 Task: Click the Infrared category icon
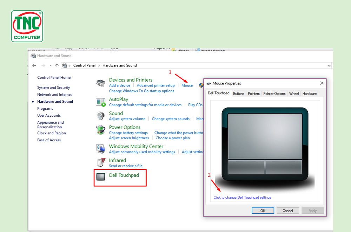[x=101, y=163]
